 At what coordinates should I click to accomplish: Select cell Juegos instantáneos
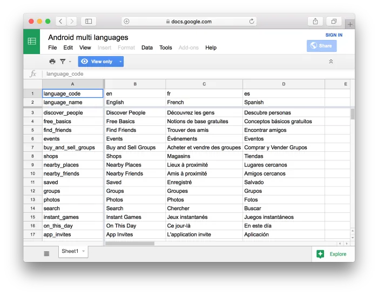click(283, 217)
